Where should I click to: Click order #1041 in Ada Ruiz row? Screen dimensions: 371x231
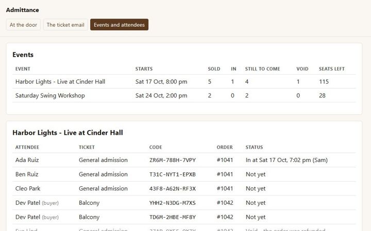225,160
